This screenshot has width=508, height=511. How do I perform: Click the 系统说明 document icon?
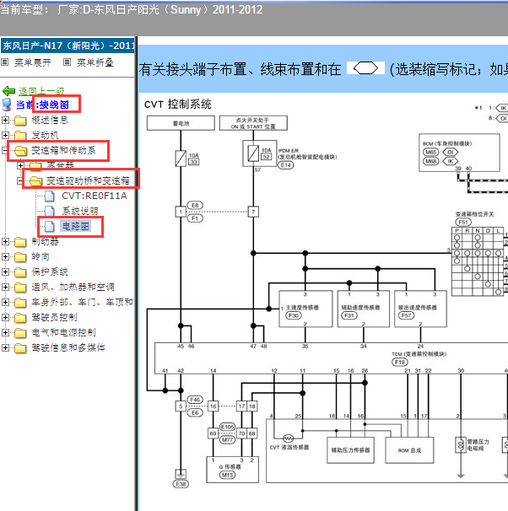50,211
